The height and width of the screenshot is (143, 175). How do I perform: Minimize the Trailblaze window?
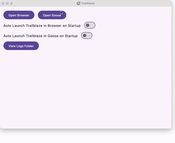click(x=7, y=3)
